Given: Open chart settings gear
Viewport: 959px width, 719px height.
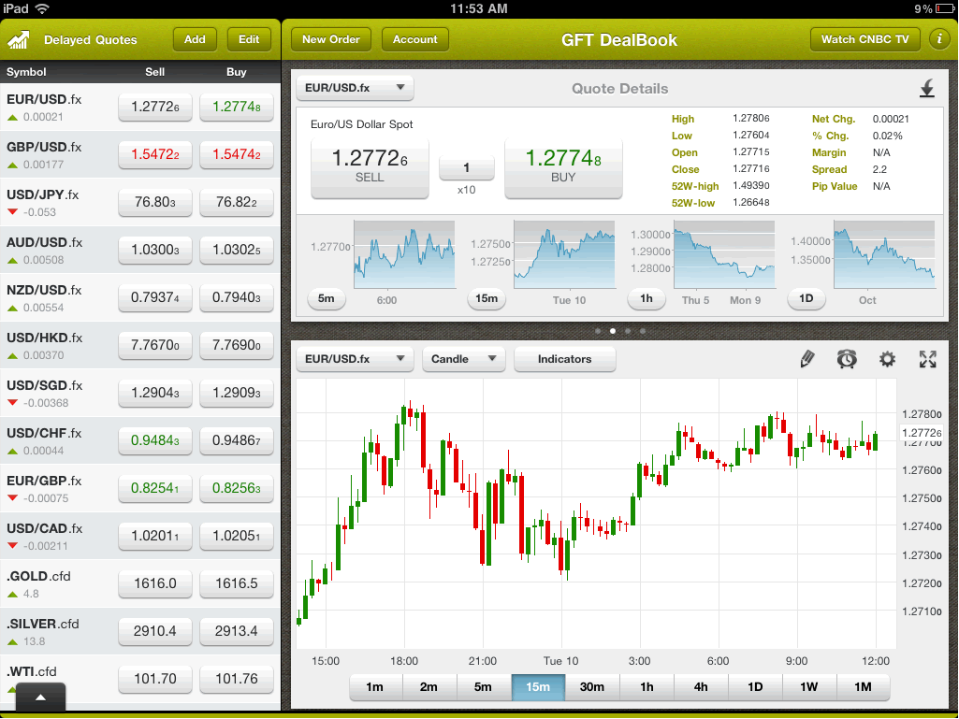Looking at the screenshot, I should point(887,359).
